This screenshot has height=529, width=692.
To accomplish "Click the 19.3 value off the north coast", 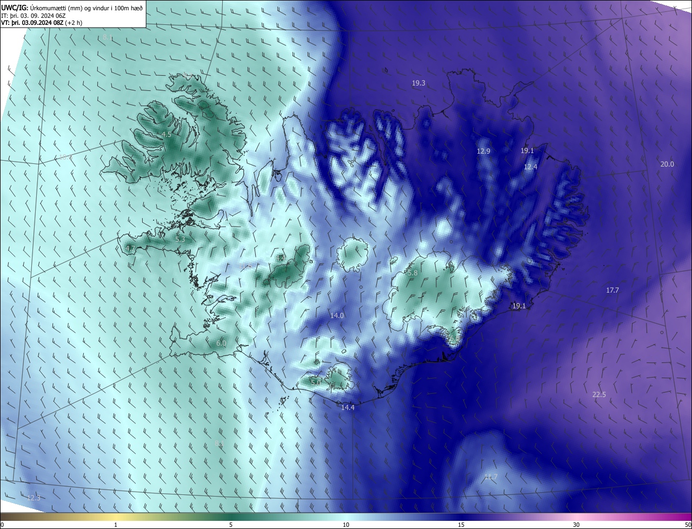I will [x=418, y=83].
